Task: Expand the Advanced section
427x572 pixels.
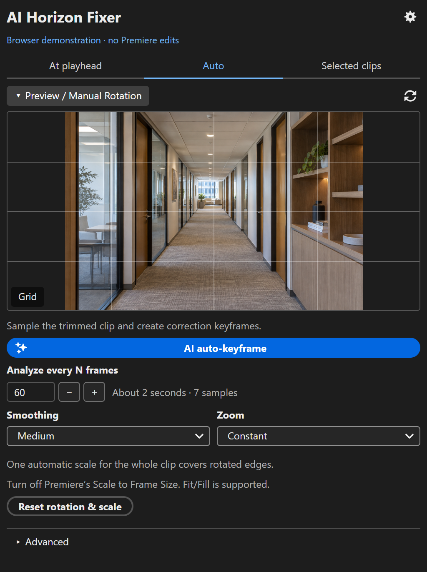Action: [42, 542]
